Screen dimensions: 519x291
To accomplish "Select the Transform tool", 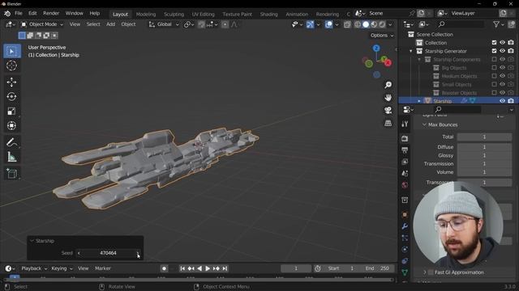I will tap(11, 125).
